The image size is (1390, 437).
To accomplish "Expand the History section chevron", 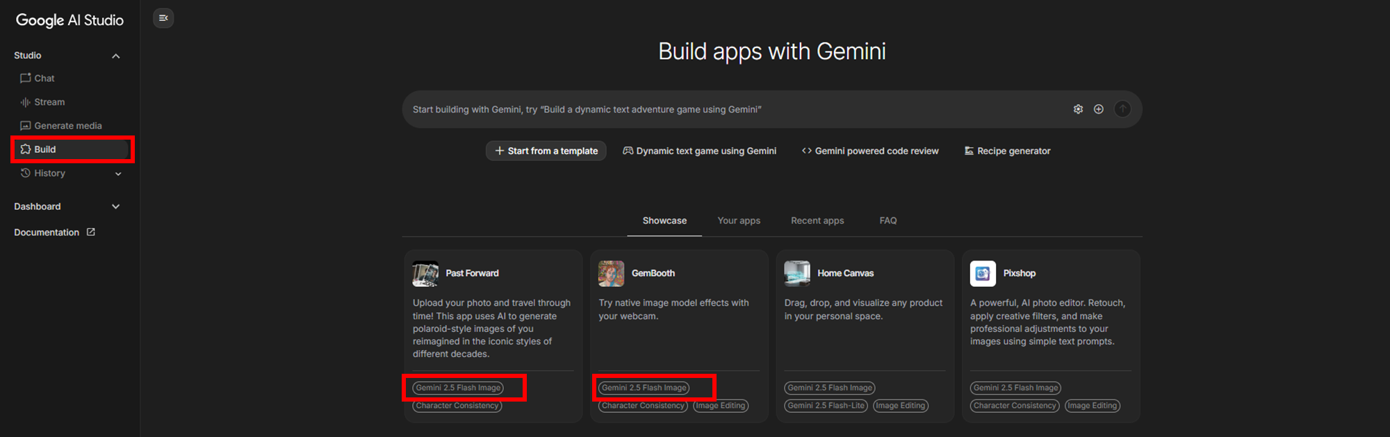I will point(118,174).
